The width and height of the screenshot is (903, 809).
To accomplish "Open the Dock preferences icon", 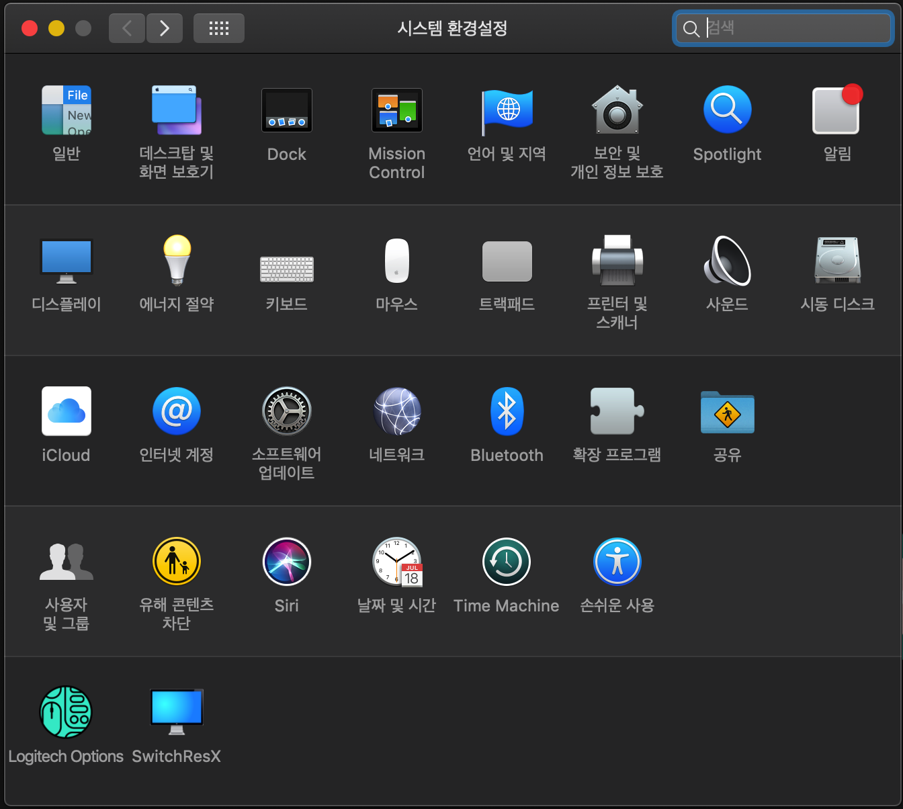I will [287, 110].
